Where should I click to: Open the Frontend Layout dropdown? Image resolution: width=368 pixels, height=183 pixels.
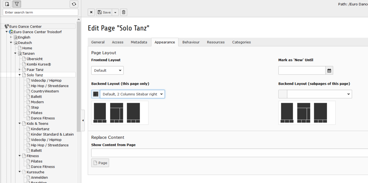(107, 71)
